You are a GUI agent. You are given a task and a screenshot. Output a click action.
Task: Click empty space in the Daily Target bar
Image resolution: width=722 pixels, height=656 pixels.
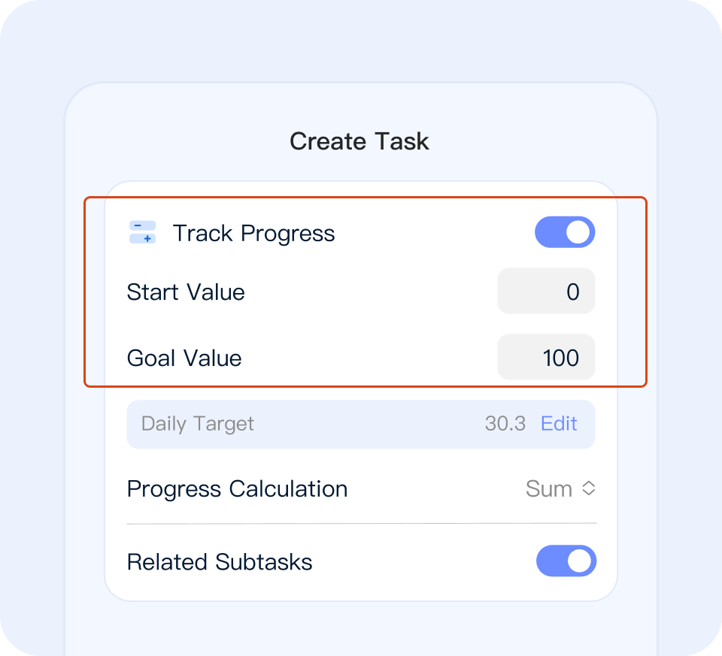tap(369, 424)
